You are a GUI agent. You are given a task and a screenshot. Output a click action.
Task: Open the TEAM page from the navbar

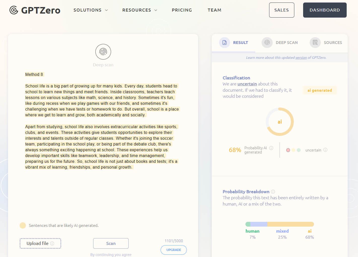click(x=214, y=10)
